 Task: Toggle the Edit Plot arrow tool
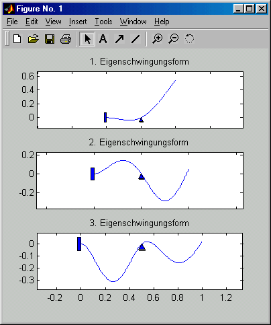(87, 39)
